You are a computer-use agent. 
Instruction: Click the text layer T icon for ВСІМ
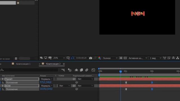(3, 86)
